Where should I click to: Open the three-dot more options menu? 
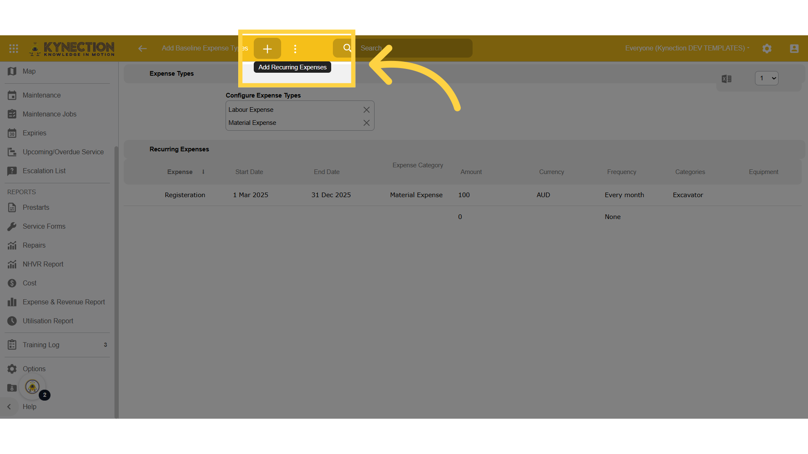(x=295, y=49)
